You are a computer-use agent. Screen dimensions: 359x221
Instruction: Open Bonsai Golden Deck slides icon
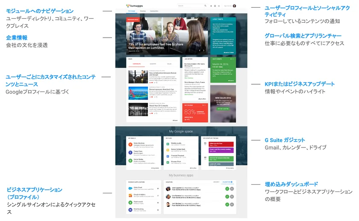coord(168,150)
